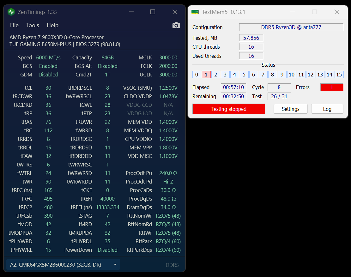Select thread status box 7

point(263,75)
